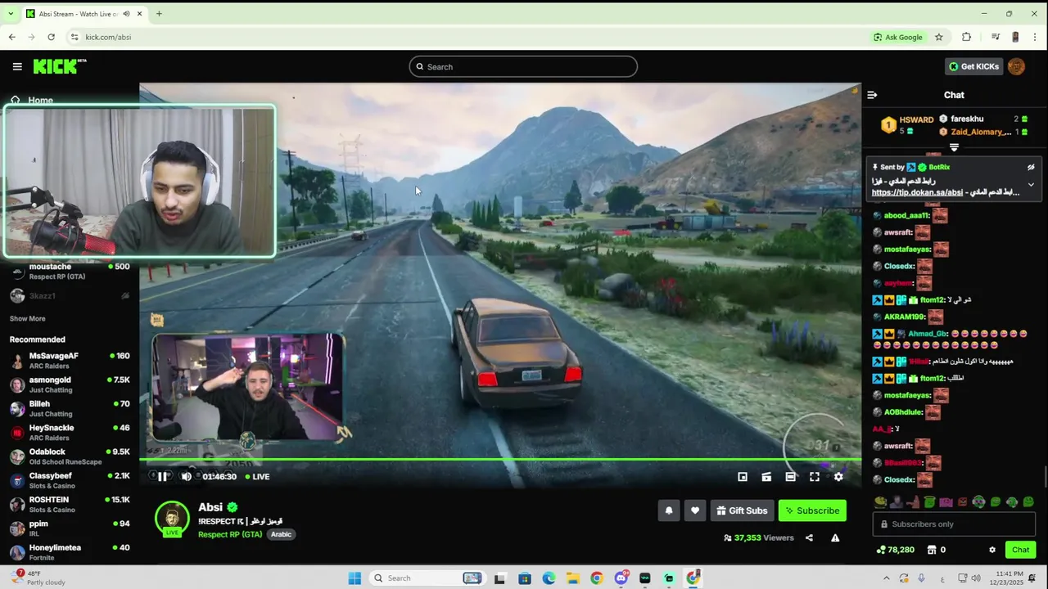Reload the page in the browser
1048x589 pixels.
click(x=51, y=37)
